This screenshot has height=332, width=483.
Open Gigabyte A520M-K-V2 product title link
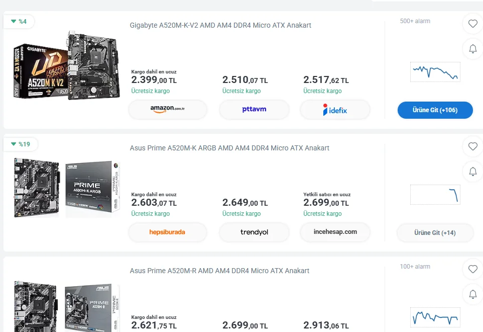220,25
